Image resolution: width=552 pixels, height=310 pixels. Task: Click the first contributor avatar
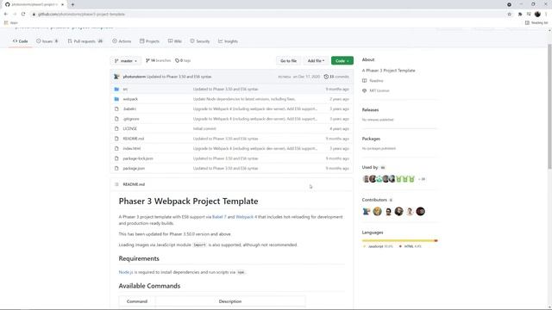click(366, 211)
